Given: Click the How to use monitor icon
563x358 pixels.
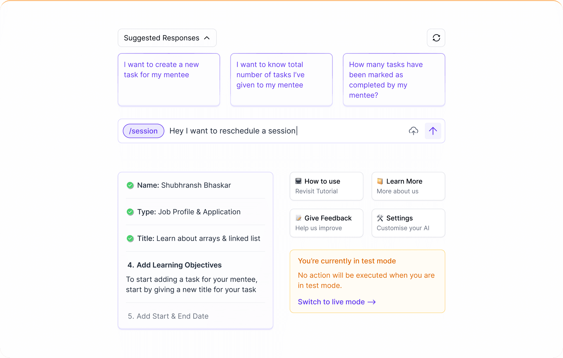Looking at the screenshot, I should pyautogui.click(x=298, y=181).
